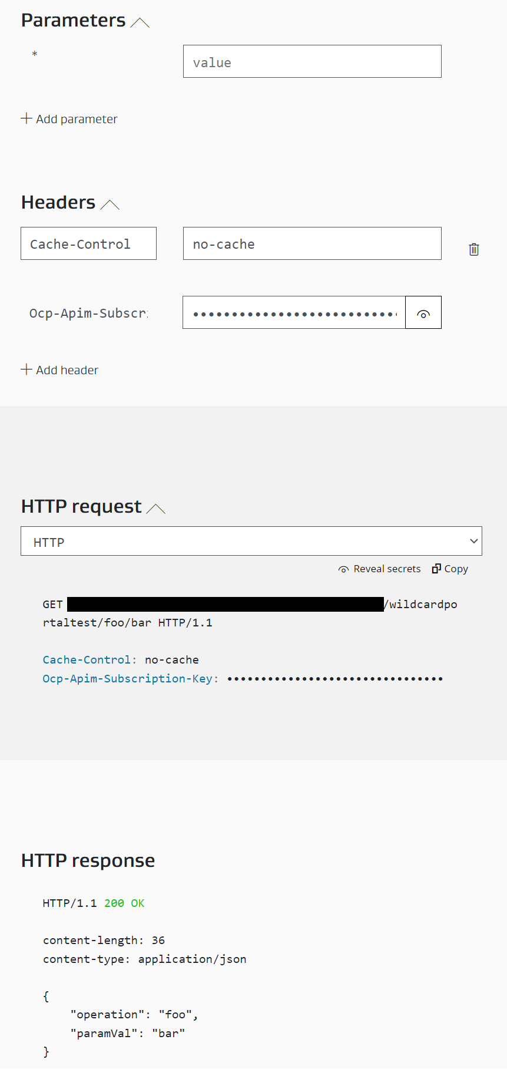Screen dimensions: 507x1069
Task: Click the trash icon to delete Cache-Control header
Action: pyautogui.click(x=474, y=249)
